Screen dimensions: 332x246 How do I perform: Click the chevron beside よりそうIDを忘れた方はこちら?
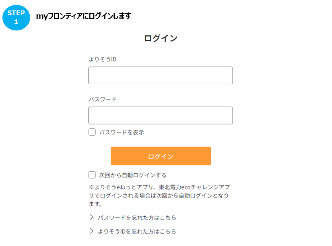92,231
